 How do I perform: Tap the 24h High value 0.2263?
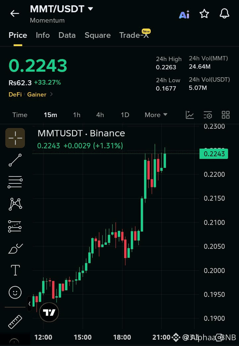166,67
